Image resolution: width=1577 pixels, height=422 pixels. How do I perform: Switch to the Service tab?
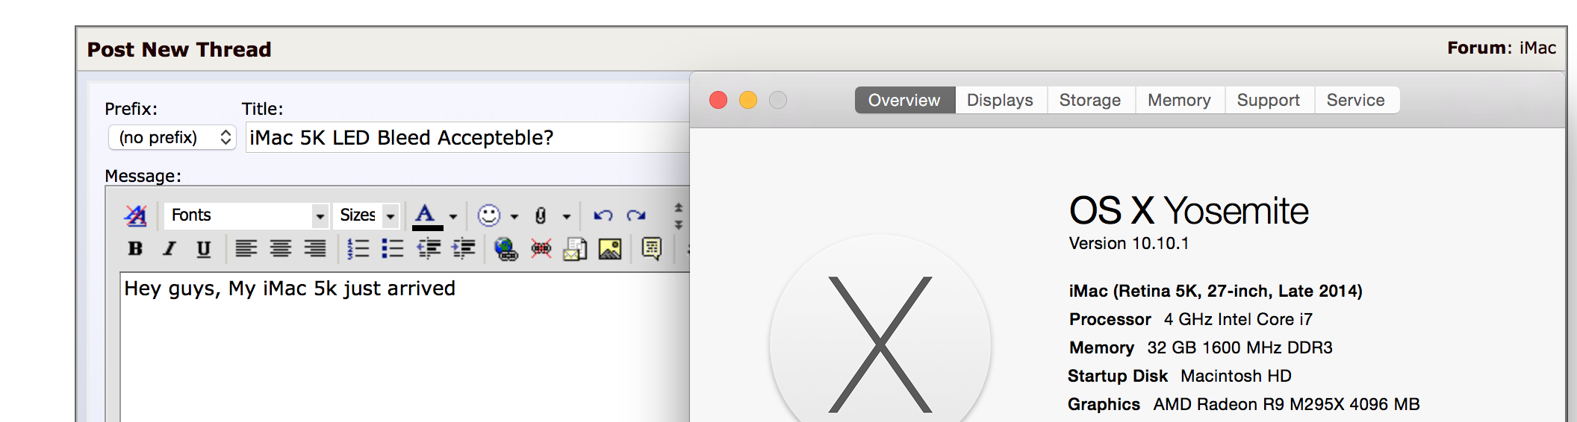[x=1356, y=100]
